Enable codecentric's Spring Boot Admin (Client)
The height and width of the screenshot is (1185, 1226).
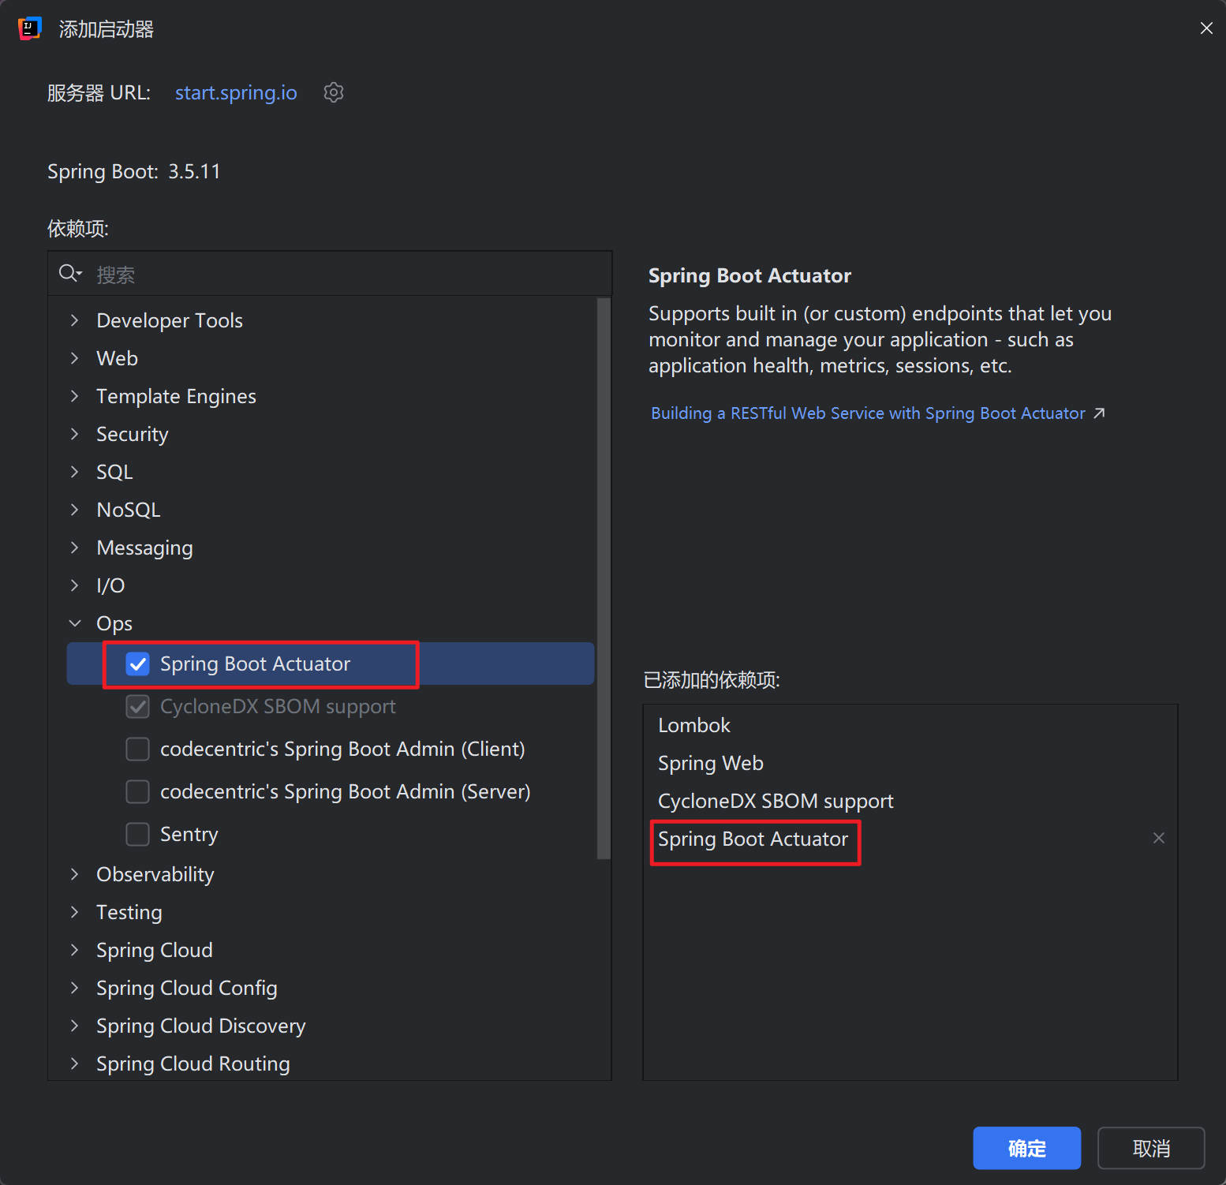tap(138, 749)
